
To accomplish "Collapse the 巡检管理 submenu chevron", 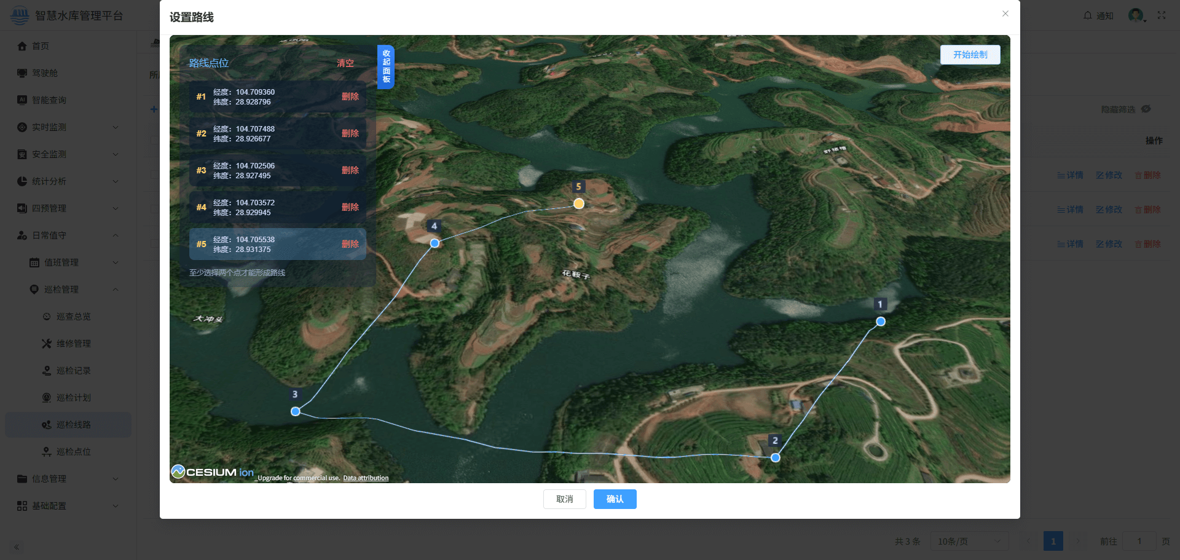I will point(116,290).
